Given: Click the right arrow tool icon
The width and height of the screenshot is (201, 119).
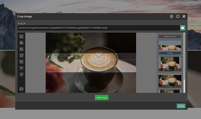Looking at the screenshot, I should pyautogui.click(x=21, y=74).
